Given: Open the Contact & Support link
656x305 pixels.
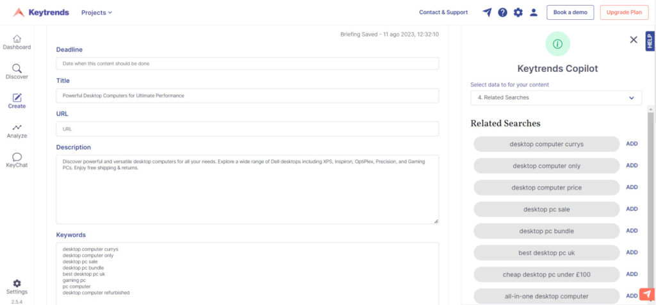Looking at the screenshot, I should click(443, 12).
